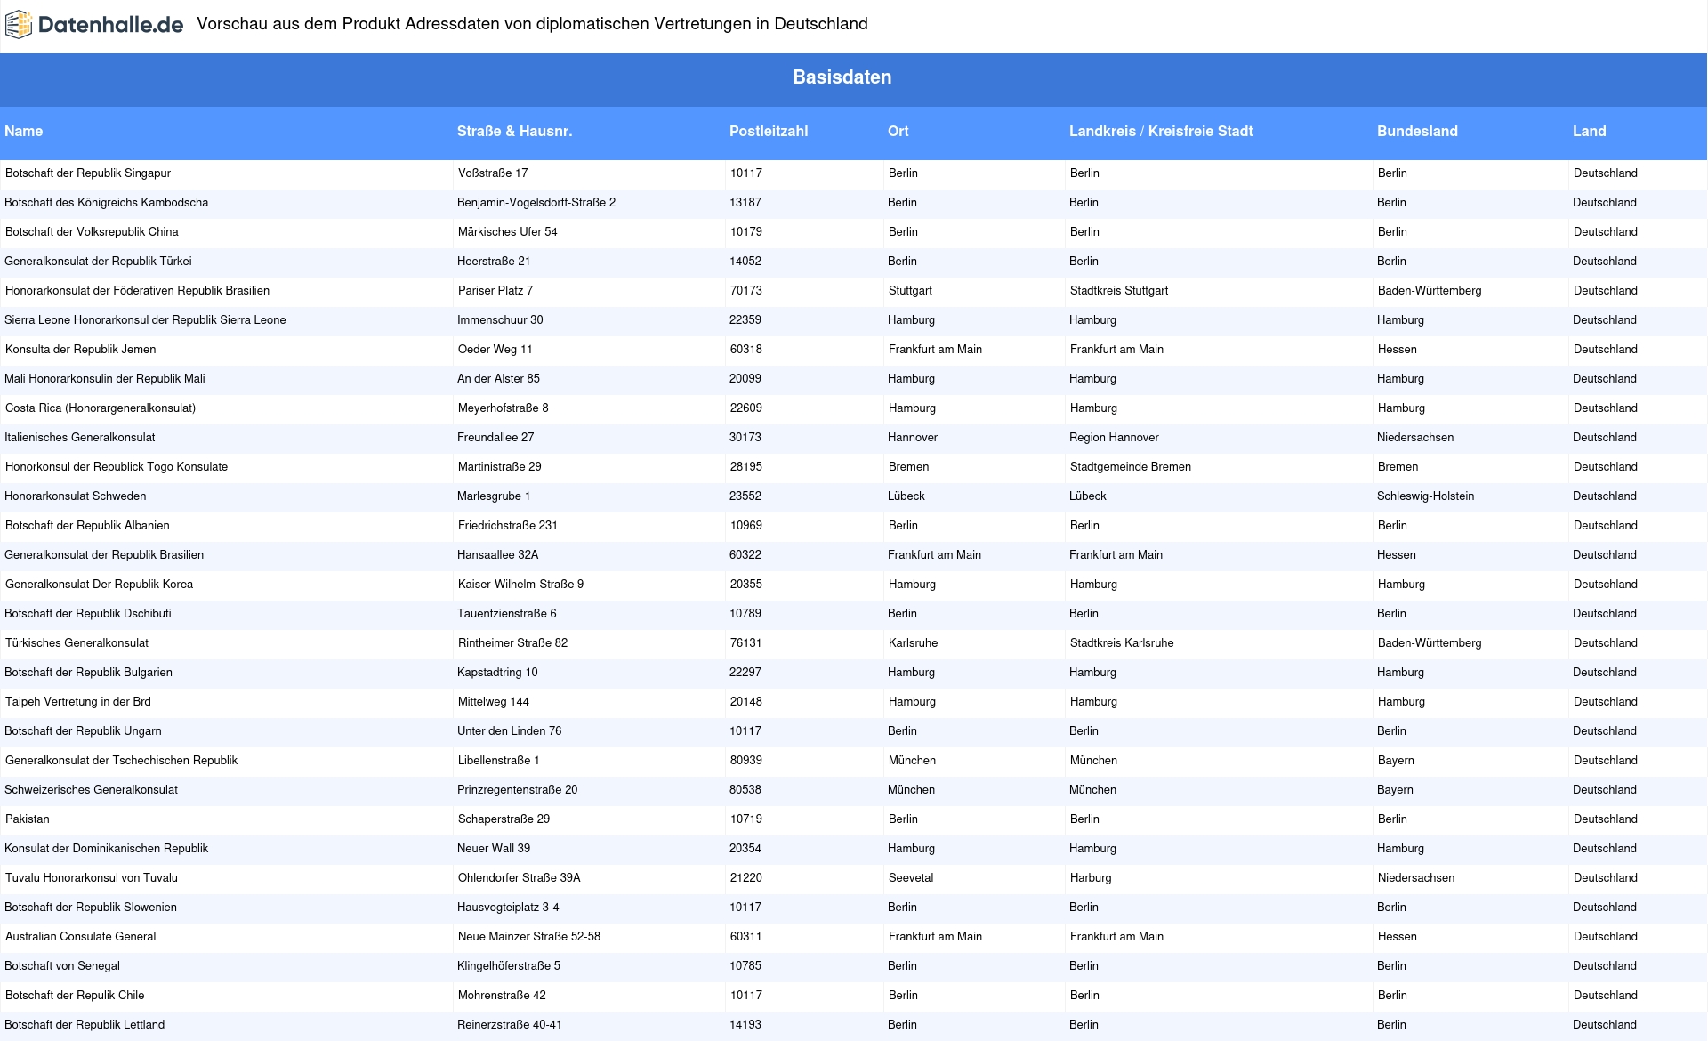Click Botschaft von Senegal name cell
This screenshot has width=1708, height=1041.
[62, 965]
